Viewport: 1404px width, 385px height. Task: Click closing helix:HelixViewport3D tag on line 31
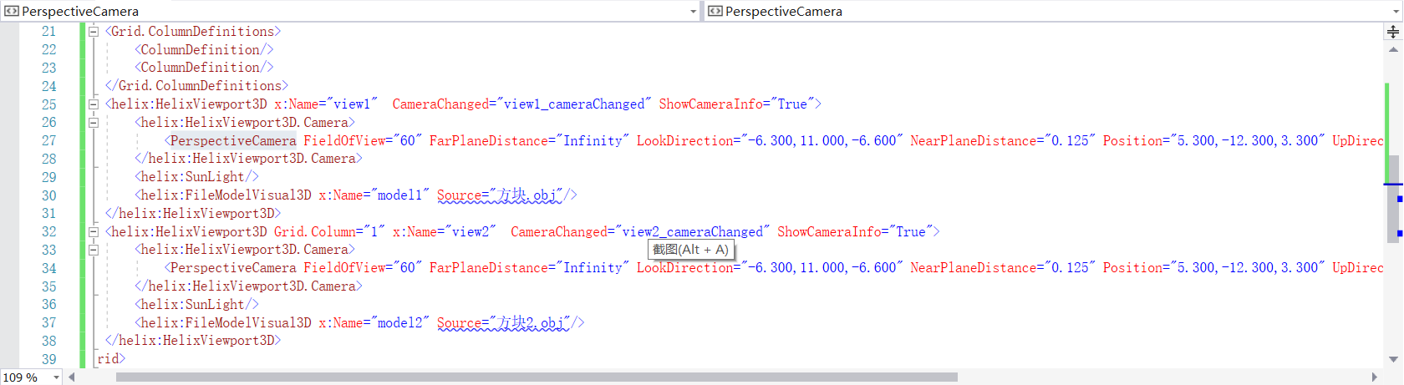pos(193,214)
